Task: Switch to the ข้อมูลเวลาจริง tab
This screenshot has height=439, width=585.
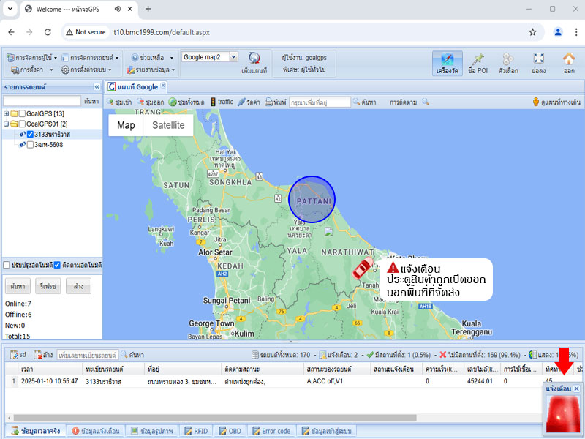Action: [36, 431]
